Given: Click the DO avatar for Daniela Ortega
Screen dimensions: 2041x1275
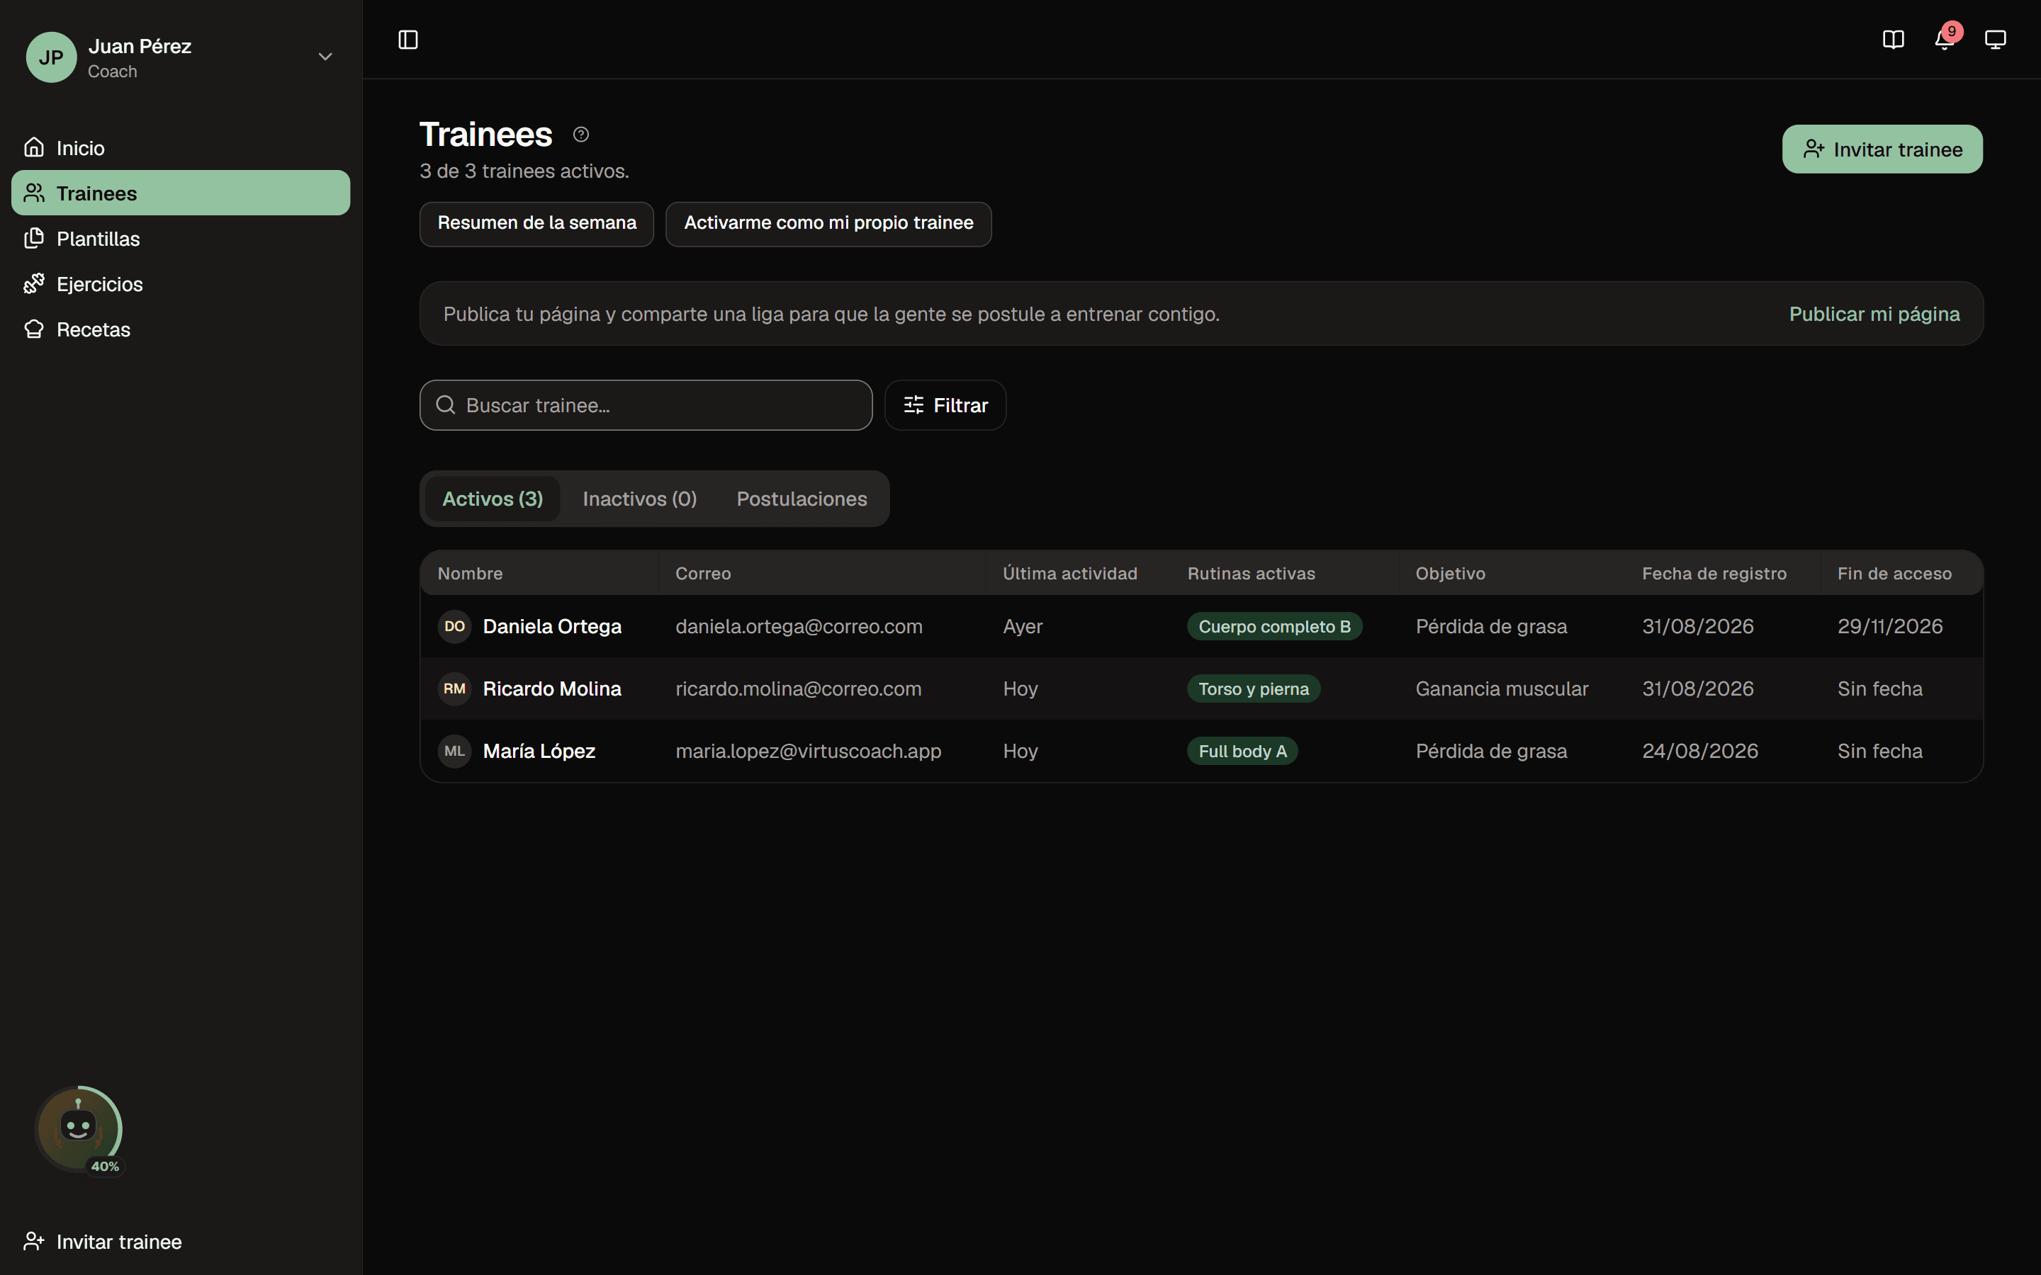Looking at the screenshot, I should pyautogui.click(x=454, y=627).
